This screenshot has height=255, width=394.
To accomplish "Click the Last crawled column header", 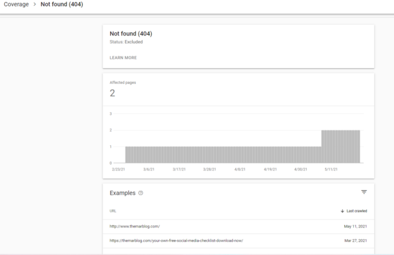I will coord(357,211).
